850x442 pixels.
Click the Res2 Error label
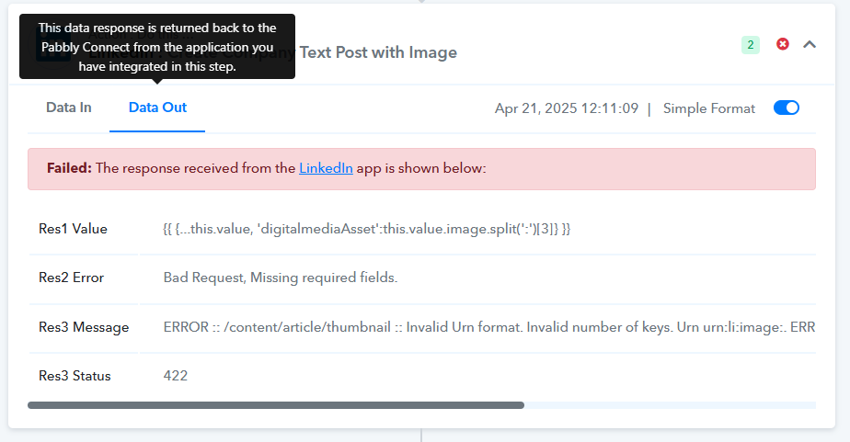[x=71, y=278]
